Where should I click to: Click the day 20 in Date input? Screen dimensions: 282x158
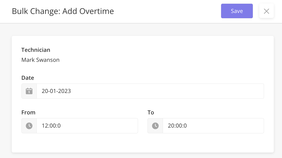click(x=45, y=91)
